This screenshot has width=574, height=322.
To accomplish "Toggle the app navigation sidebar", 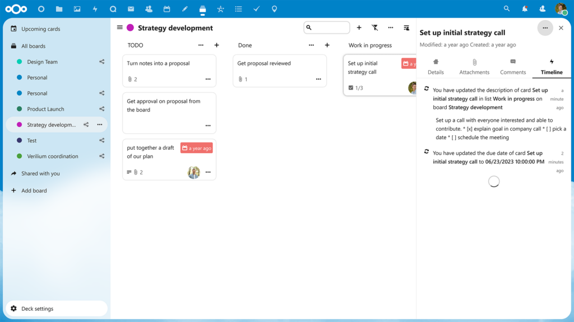I will [x=119, y=27].
